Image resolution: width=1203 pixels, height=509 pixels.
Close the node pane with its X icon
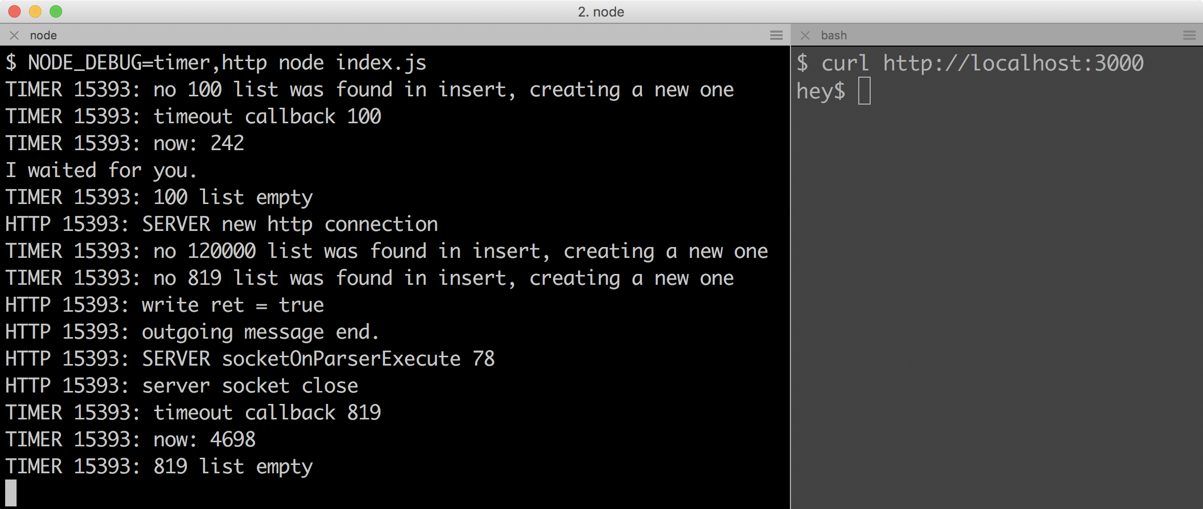point(14,35)
